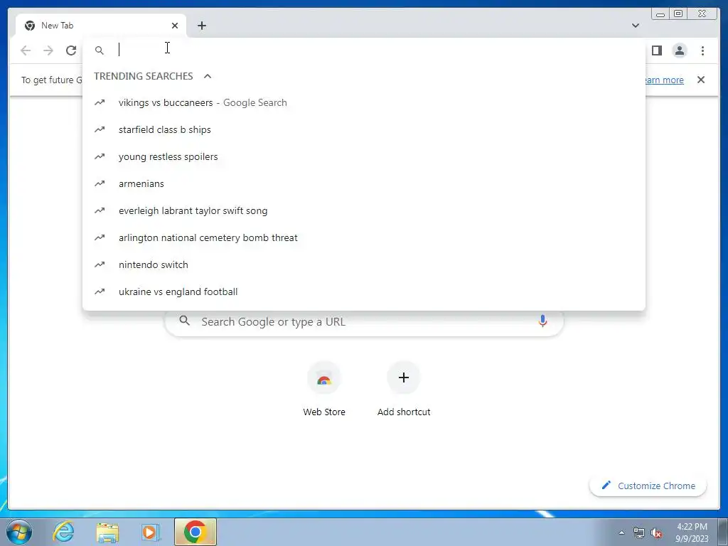The image size is (728, 546).
Task: Toggle the side panel icon
Action: [x=656, y=50]
